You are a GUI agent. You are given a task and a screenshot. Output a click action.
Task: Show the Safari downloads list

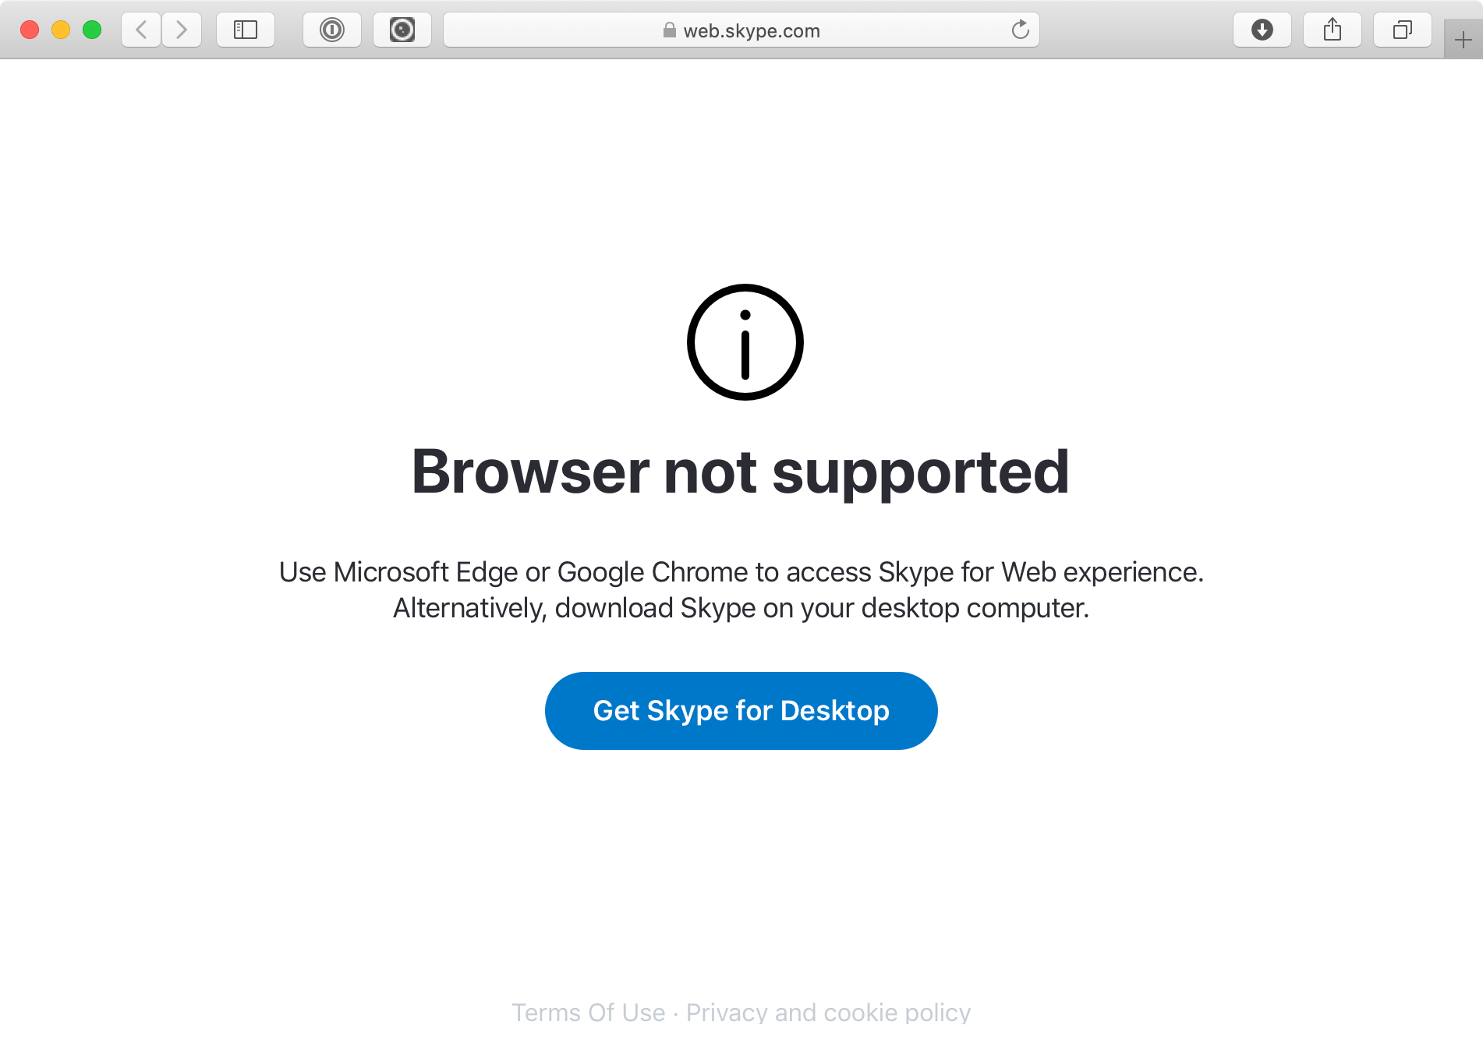[x=1262, y=30]
